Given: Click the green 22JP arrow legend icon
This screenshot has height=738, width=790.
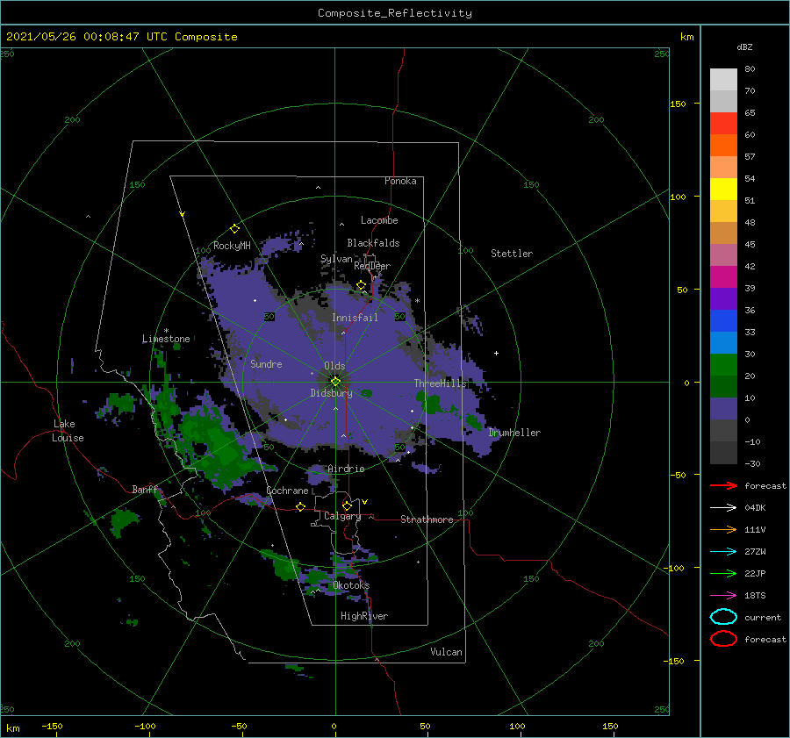Looking at the screenshot, I should [x=723, y=573].
